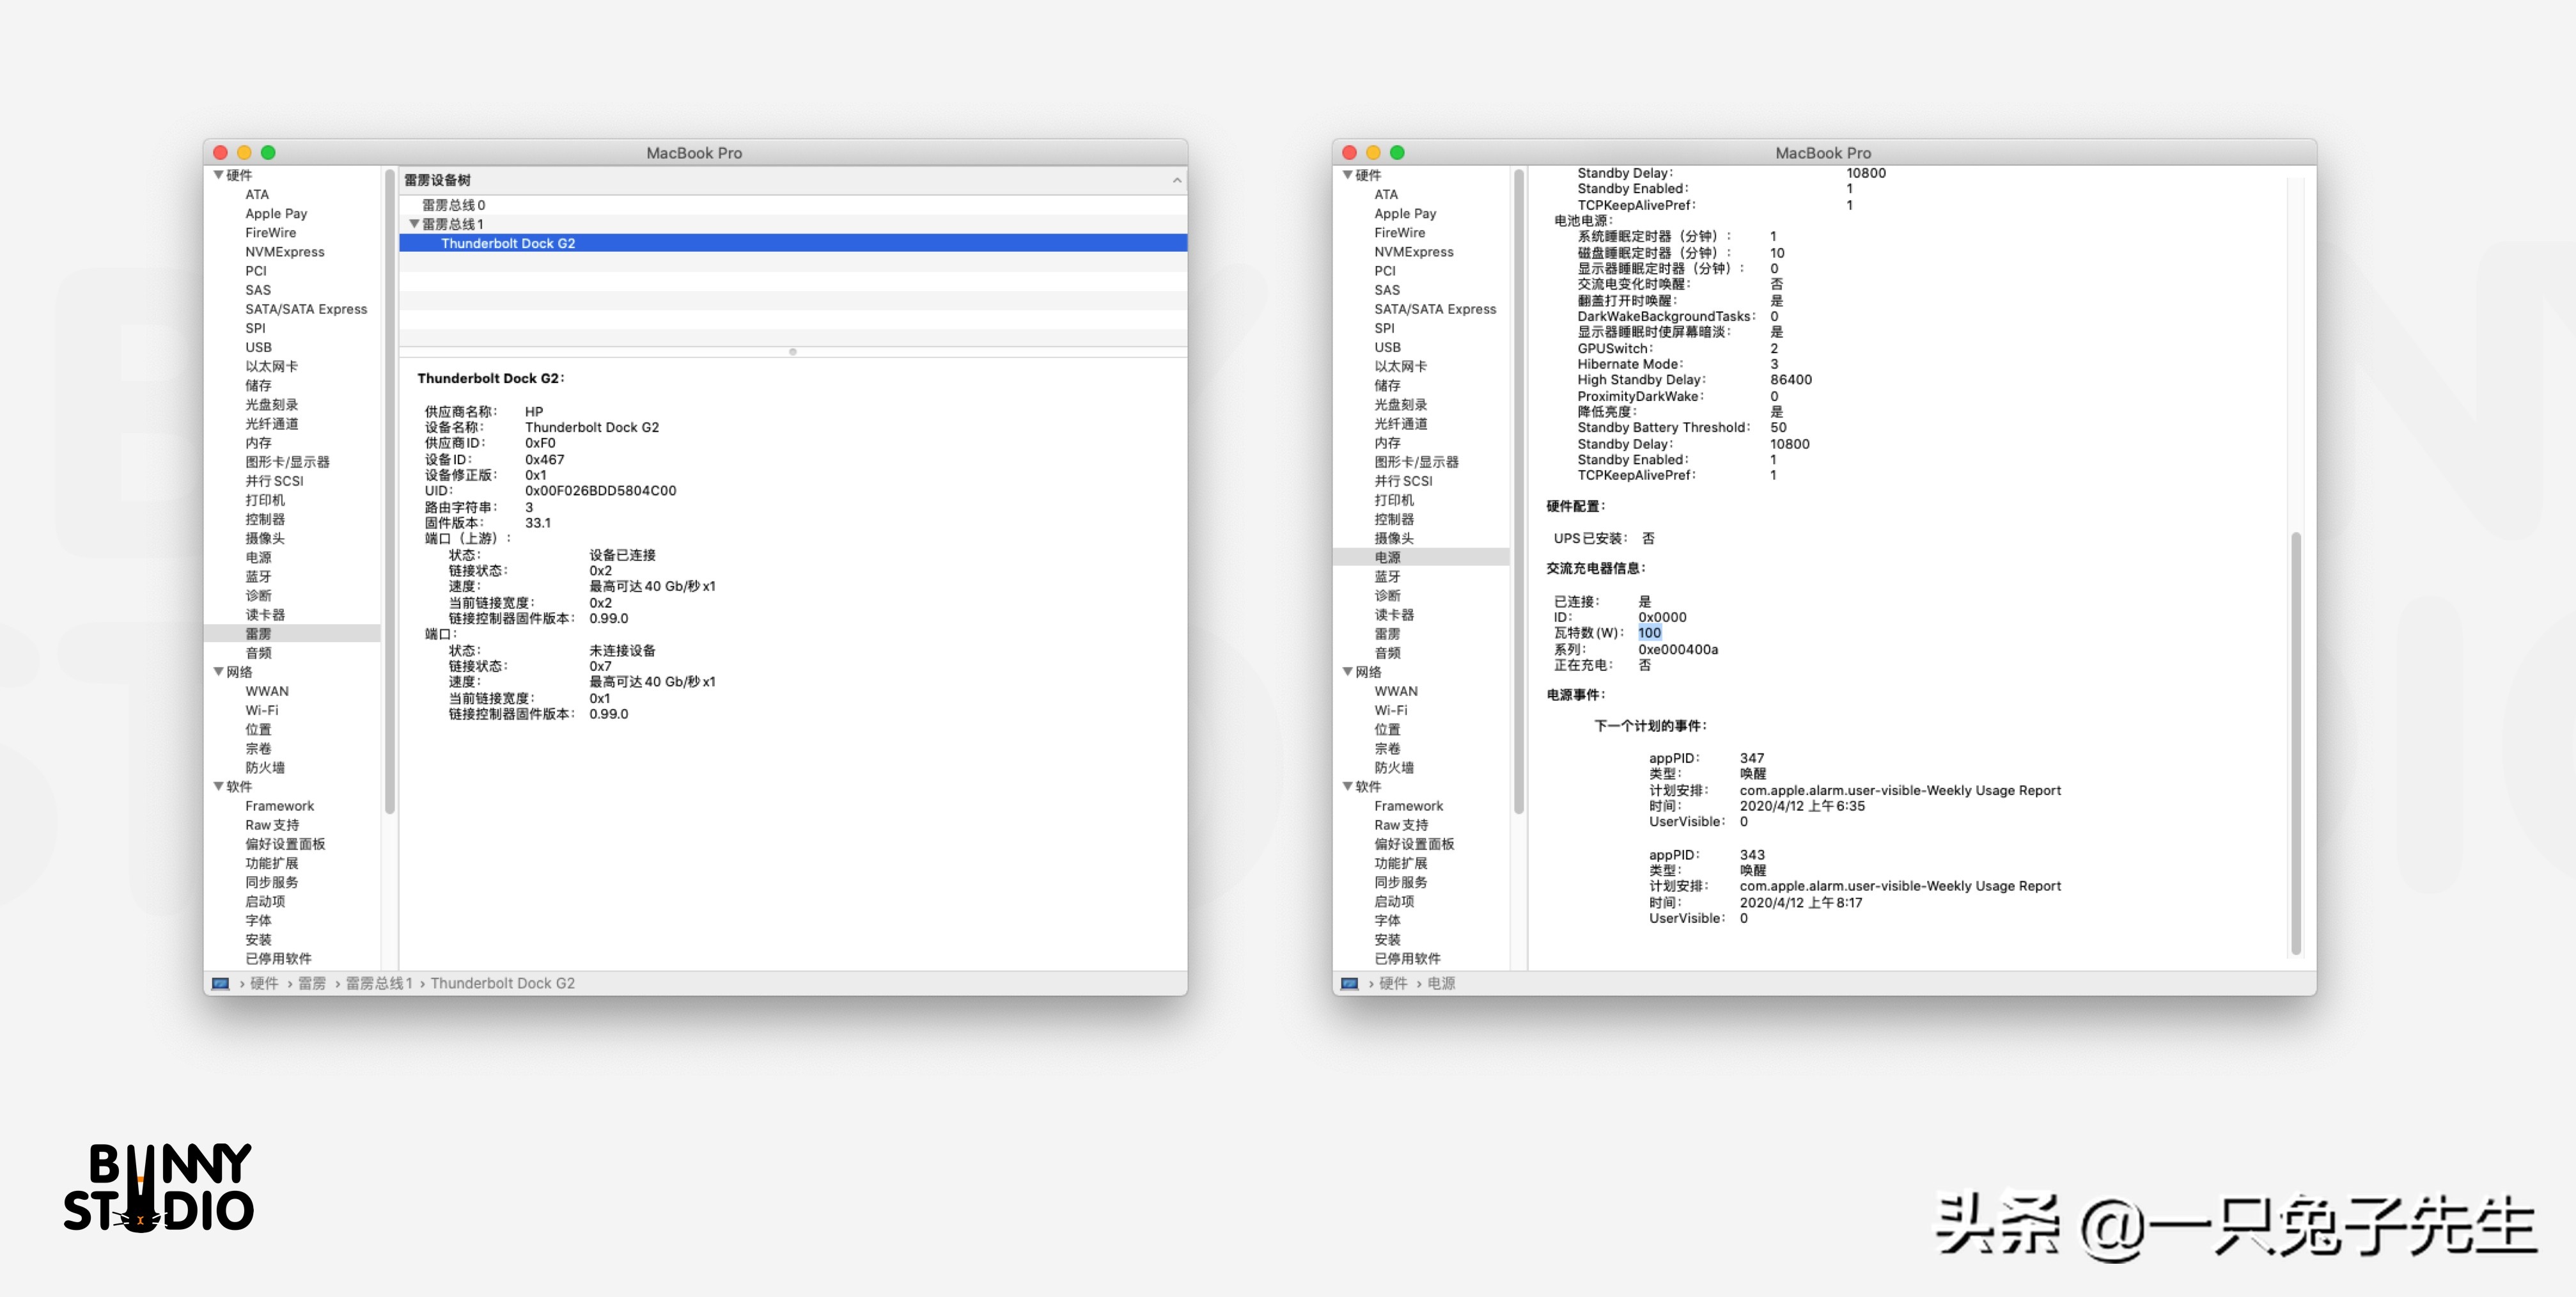
Task: Click 硬件 in the right window path bar
Action: 1393,983
